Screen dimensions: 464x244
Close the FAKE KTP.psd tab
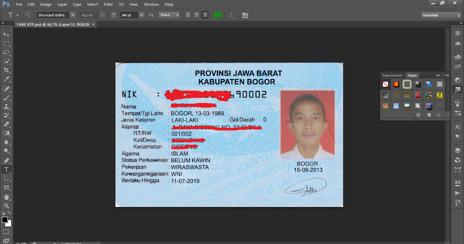point(93,24)
